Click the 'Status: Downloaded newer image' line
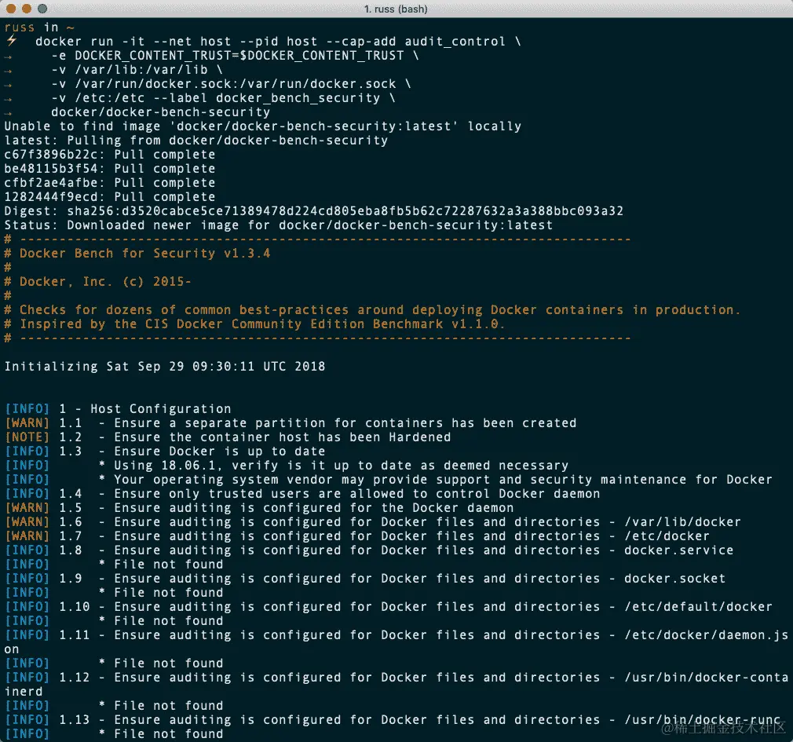Image resolution: width=793 pixels, height=742 pixels. point(278,225)
